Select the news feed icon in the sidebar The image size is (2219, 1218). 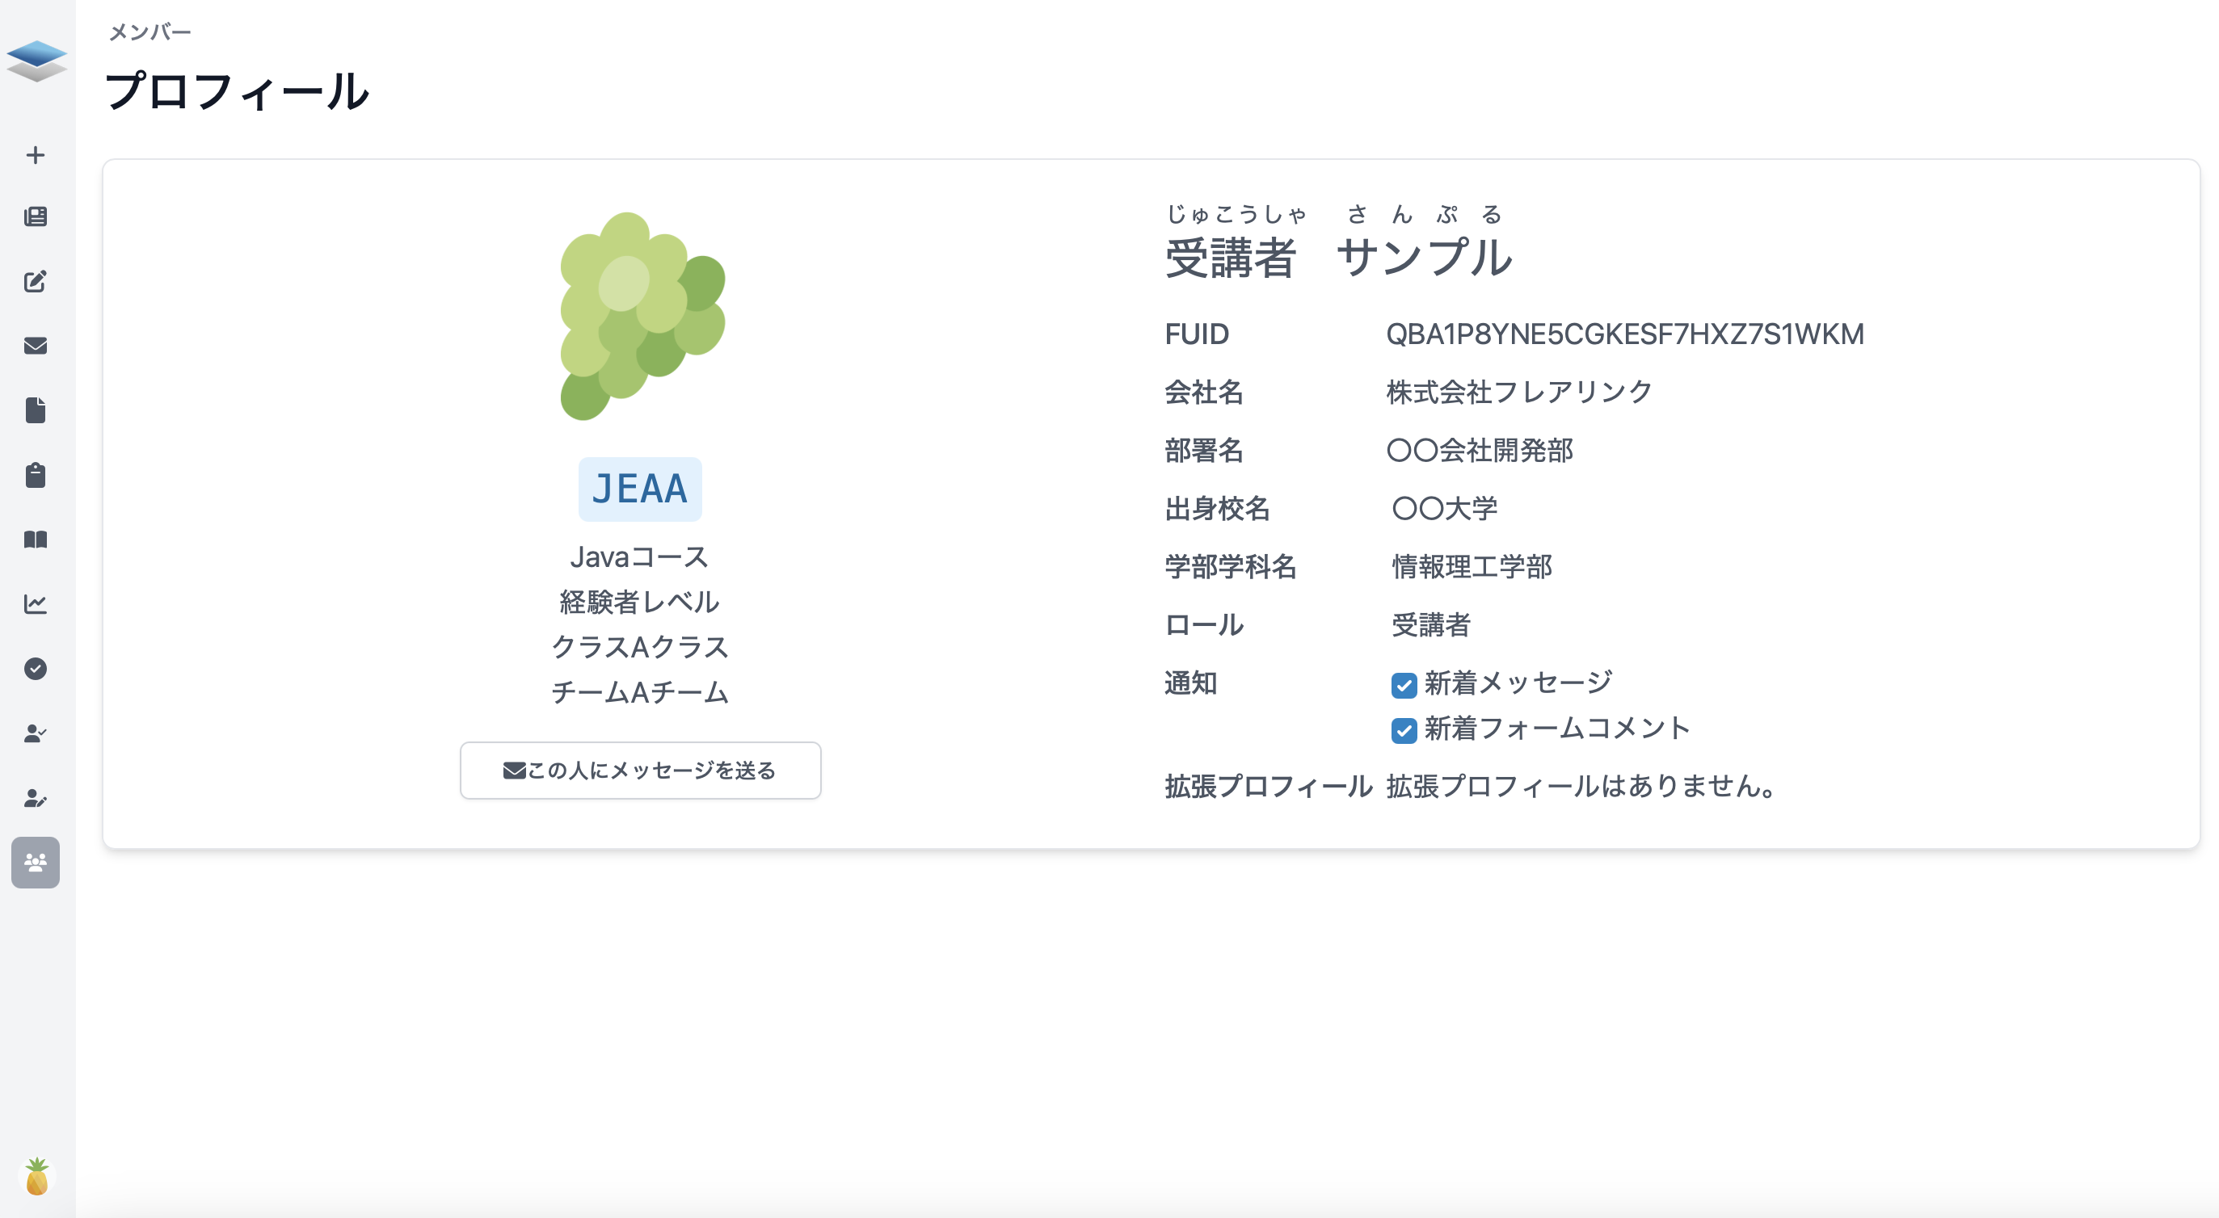[x=36, y=217]
